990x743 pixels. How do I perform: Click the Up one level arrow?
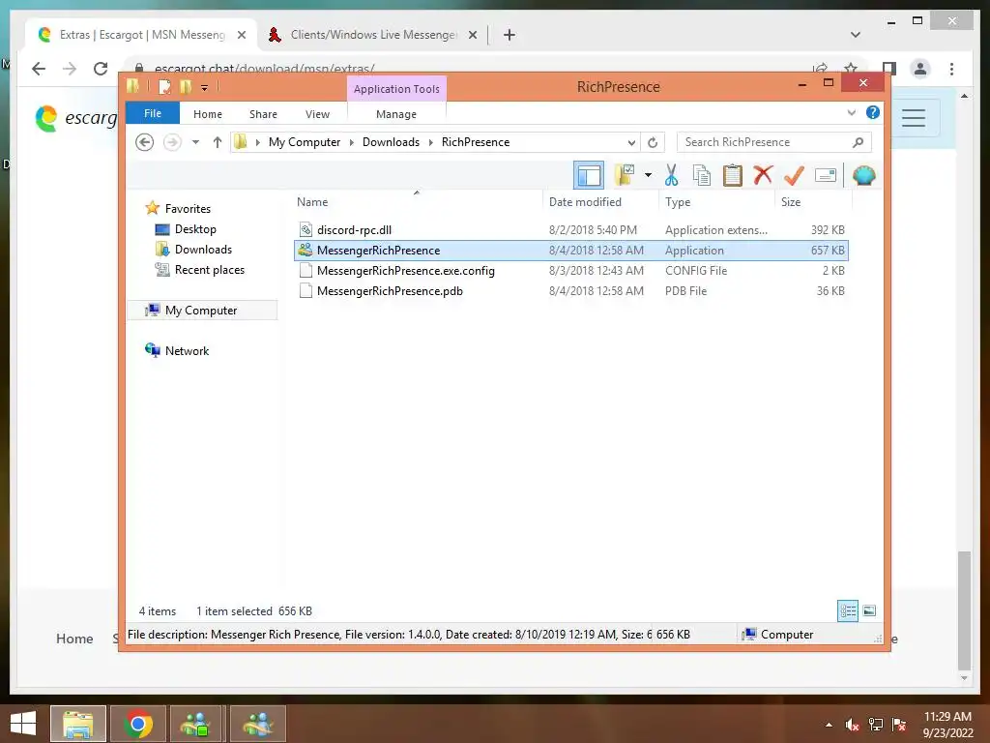point(218,142)
